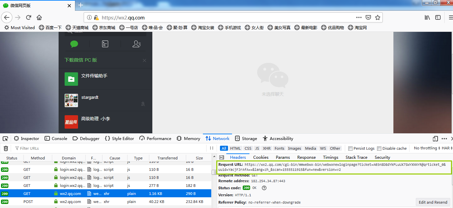Screen dimensions: 453x208
Task: Toggle the All request filter
Action: tap(224, 148)
